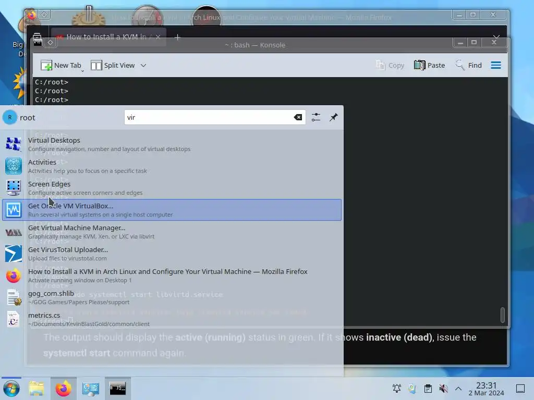Viewport: 534px width, 400px height.
Task: Click Copy in Konsole toolbar
Action: tap(390, 65)
